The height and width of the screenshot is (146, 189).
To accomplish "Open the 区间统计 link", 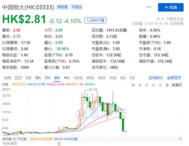I will pos(156,78).
